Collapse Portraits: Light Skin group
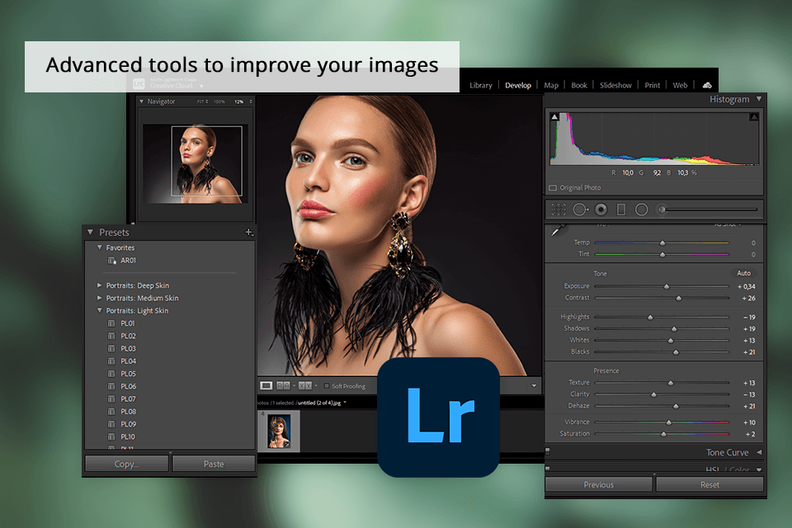 100,311
